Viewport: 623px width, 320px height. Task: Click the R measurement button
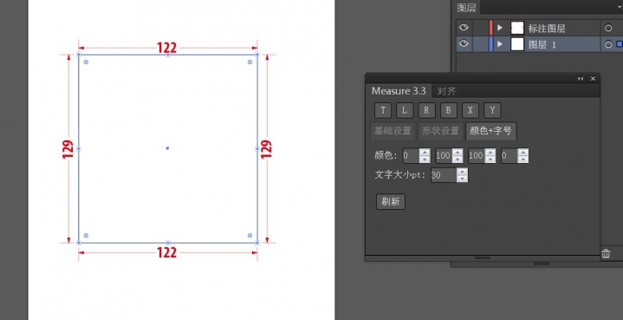[x=426, y=110]
